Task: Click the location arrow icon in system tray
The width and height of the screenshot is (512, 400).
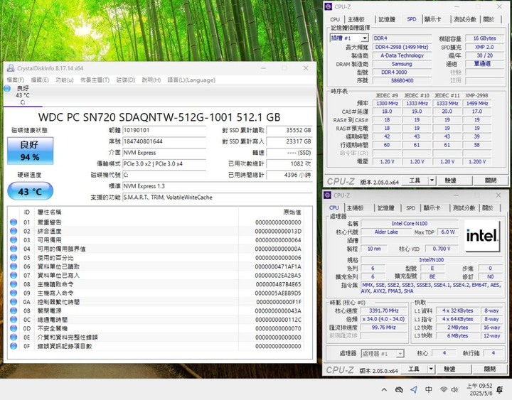Action: [414, 389]
